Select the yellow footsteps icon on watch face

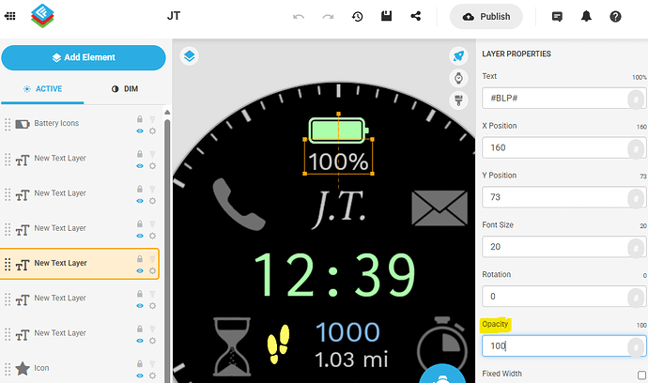click(x=278, y=345)
